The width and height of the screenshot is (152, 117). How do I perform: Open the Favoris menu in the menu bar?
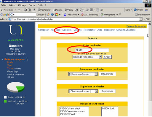32,5
